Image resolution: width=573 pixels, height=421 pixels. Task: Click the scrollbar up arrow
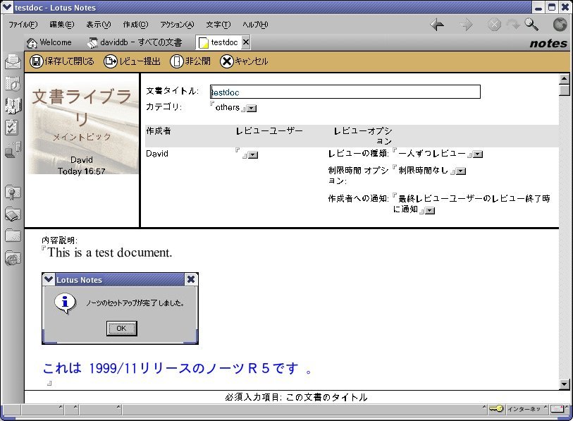(x=565, y=79)
